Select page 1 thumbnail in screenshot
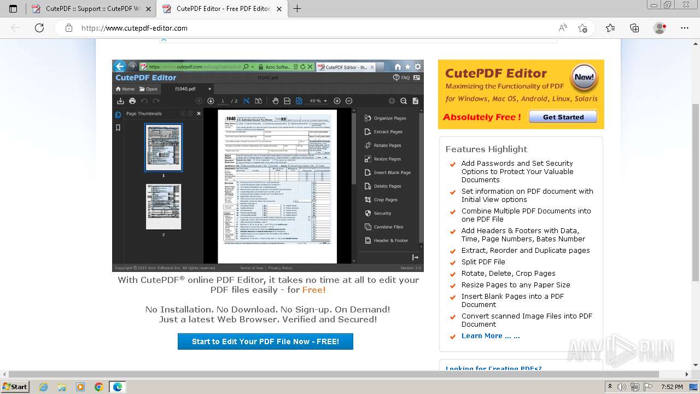The width and height of the screenshot is (700, 394). [164, 147]
